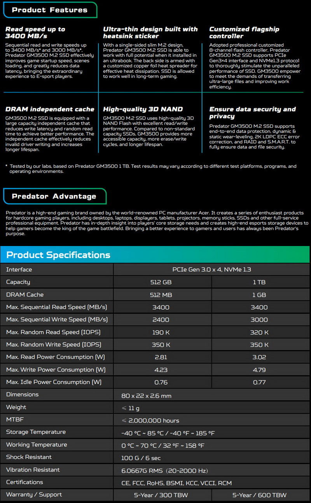This screenshot has height=503, width=311.
Task: Select the 'Ultra-thin design built with heatsink sticker' heading
Action: [x=150, y=33]
